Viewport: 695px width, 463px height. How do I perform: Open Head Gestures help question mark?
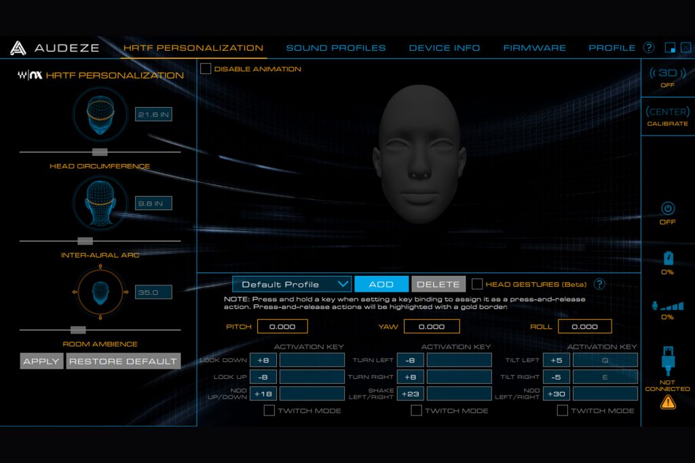click(599, 284)
